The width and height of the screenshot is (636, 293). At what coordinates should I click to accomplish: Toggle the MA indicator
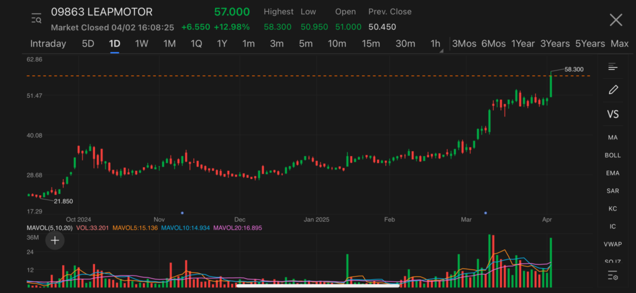pyautogui.click(x=612, y=138)
